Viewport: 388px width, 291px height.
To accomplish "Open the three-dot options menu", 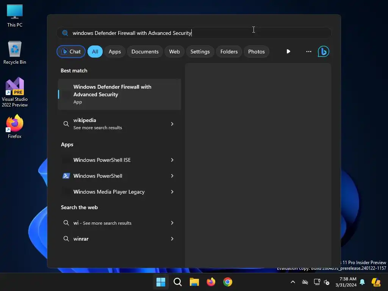I will pos(308,52).
